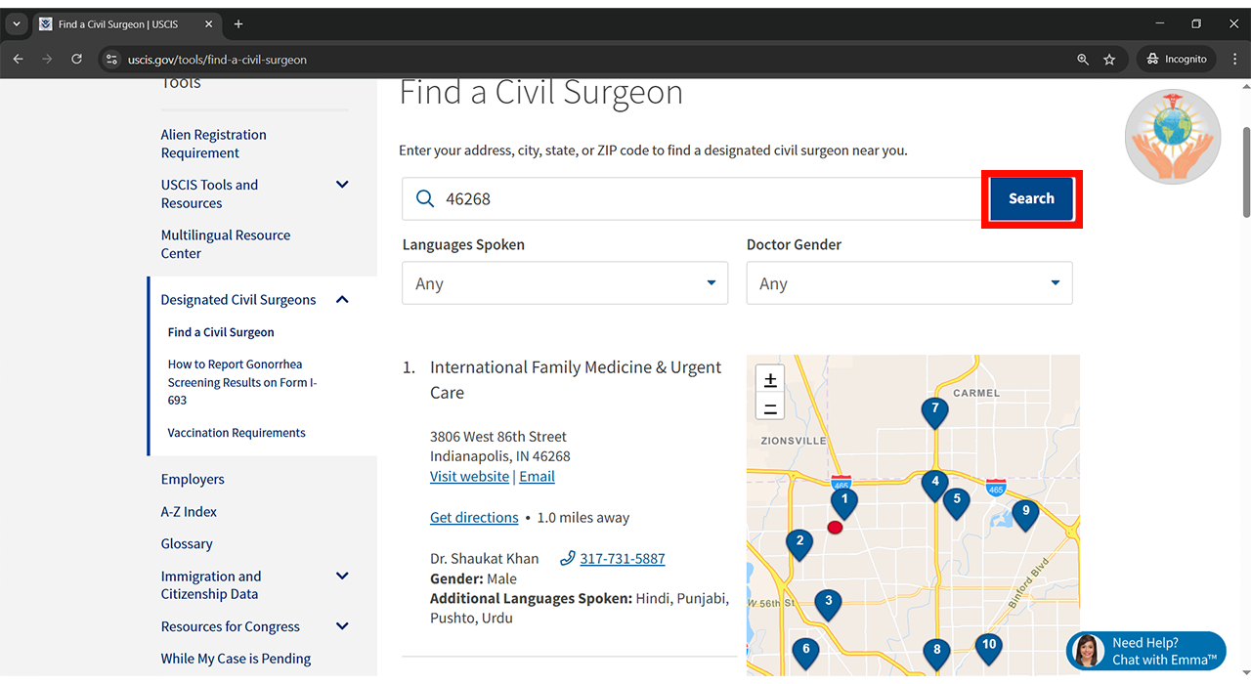Select map pin number 6
The width and height of the screenshot is (1251, 684).
click(805, 652)
